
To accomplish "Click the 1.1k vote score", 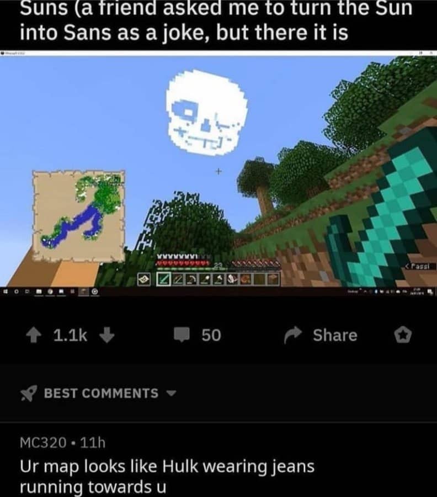I will tap(70, 335).
